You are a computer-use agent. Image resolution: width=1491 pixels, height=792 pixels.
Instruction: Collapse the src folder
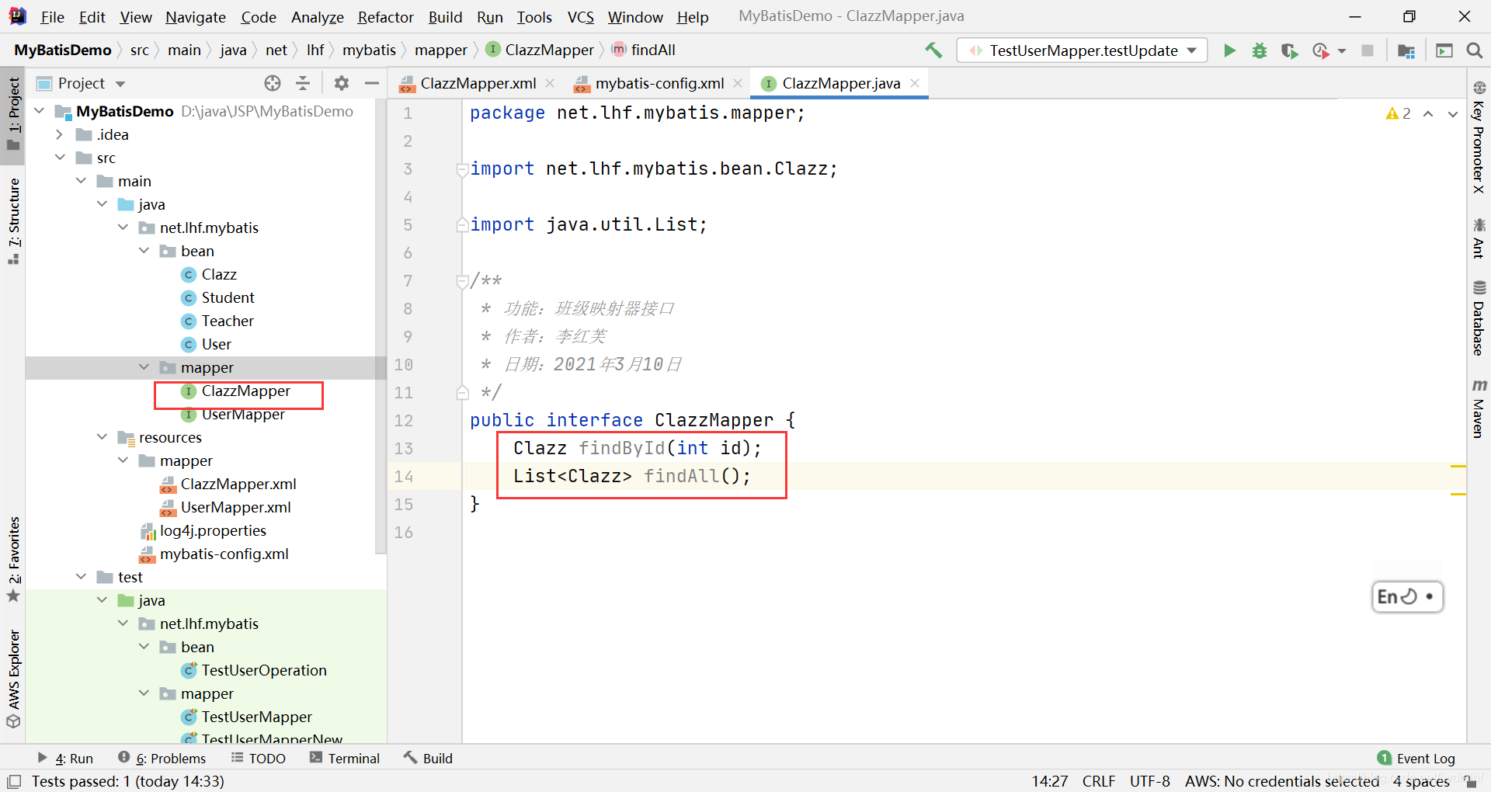60,158
